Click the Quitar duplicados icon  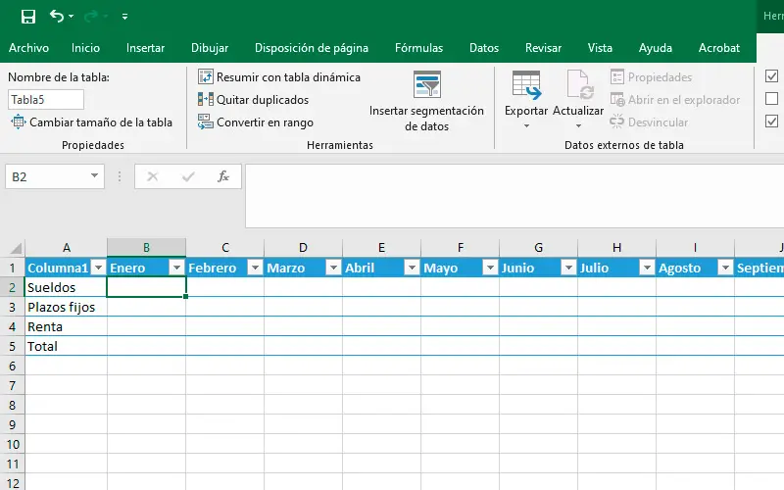pos(206,99)
